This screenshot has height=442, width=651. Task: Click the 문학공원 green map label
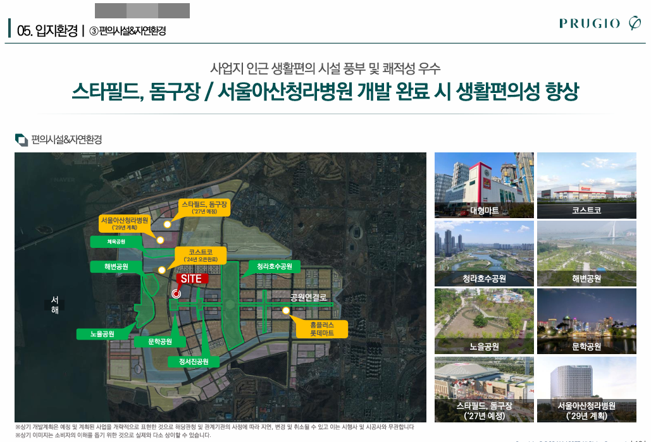click(160, 341)
